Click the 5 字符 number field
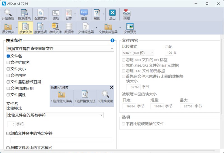This screenshot has width=224, height=153. tap(11, 124)
